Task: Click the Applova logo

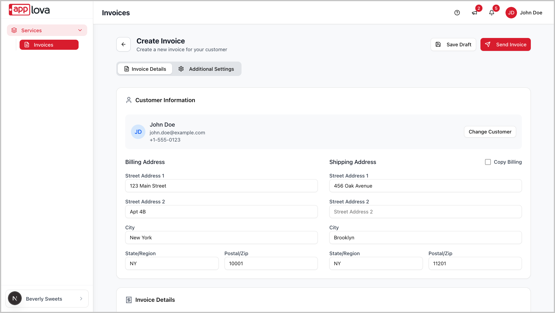Action: click(29, 10)
